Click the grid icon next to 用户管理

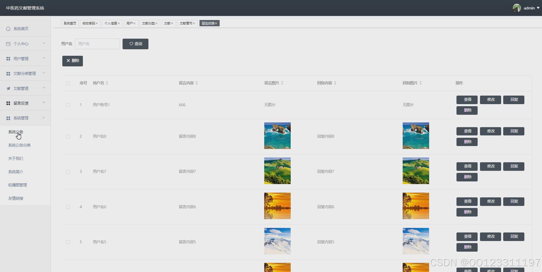[8, 59]
